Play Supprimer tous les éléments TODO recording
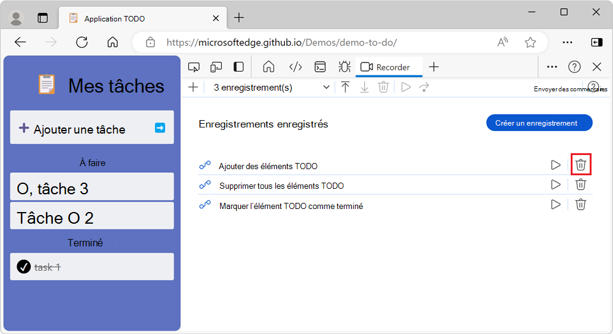This screenshot has width=613, height=334. tap(555, 184)
